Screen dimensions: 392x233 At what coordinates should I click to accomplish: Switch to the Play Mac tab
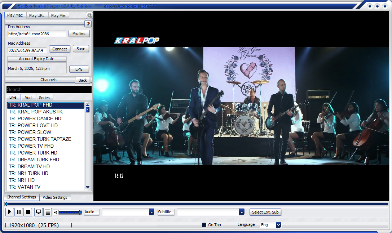[x=15, y=15]
